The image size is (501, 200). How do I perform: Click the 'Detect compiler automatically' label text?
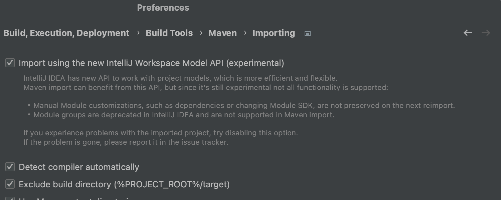tap(79, 167)
